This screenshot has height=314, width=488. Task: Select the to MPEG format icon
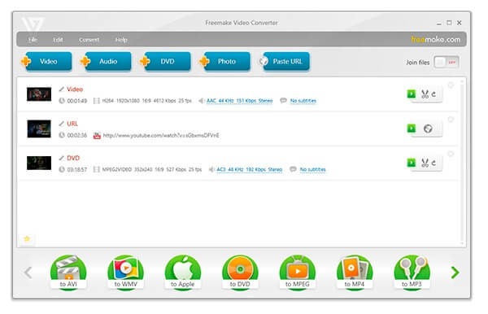pyautogui.click(x=297, y=273)
